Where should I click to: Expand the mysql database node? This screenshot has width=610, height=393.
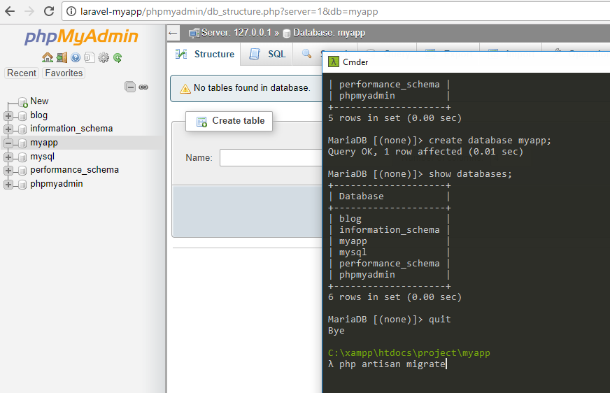[x=8, y=157]
